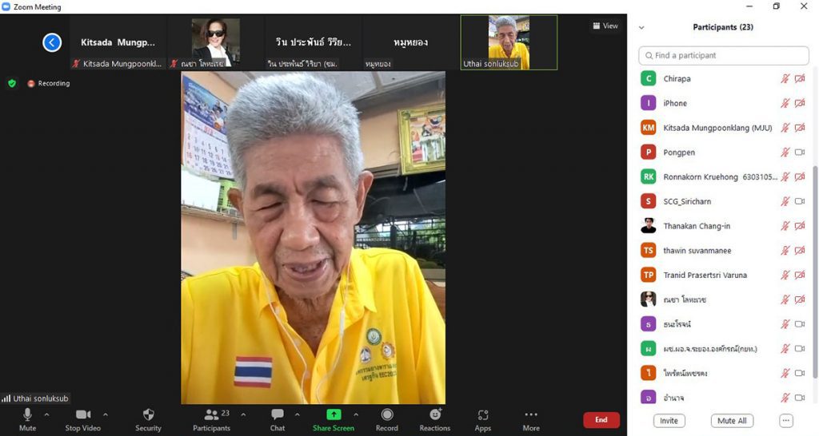Open the Apps panel
The image size is (819, 436).
pyautogui.click(x=483, y=414)
